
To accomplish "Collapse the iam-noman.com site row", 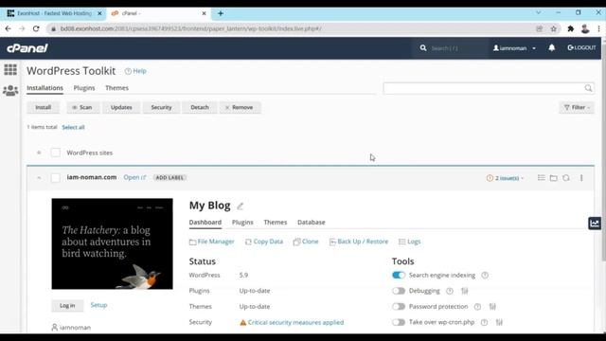I will coord(39,178).
